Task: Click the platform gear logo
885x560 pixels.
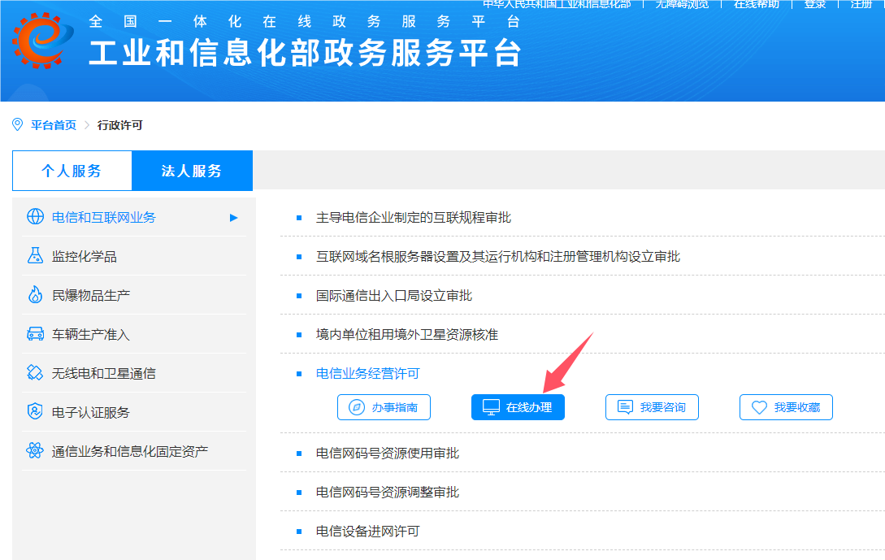Action: [41, 41]
